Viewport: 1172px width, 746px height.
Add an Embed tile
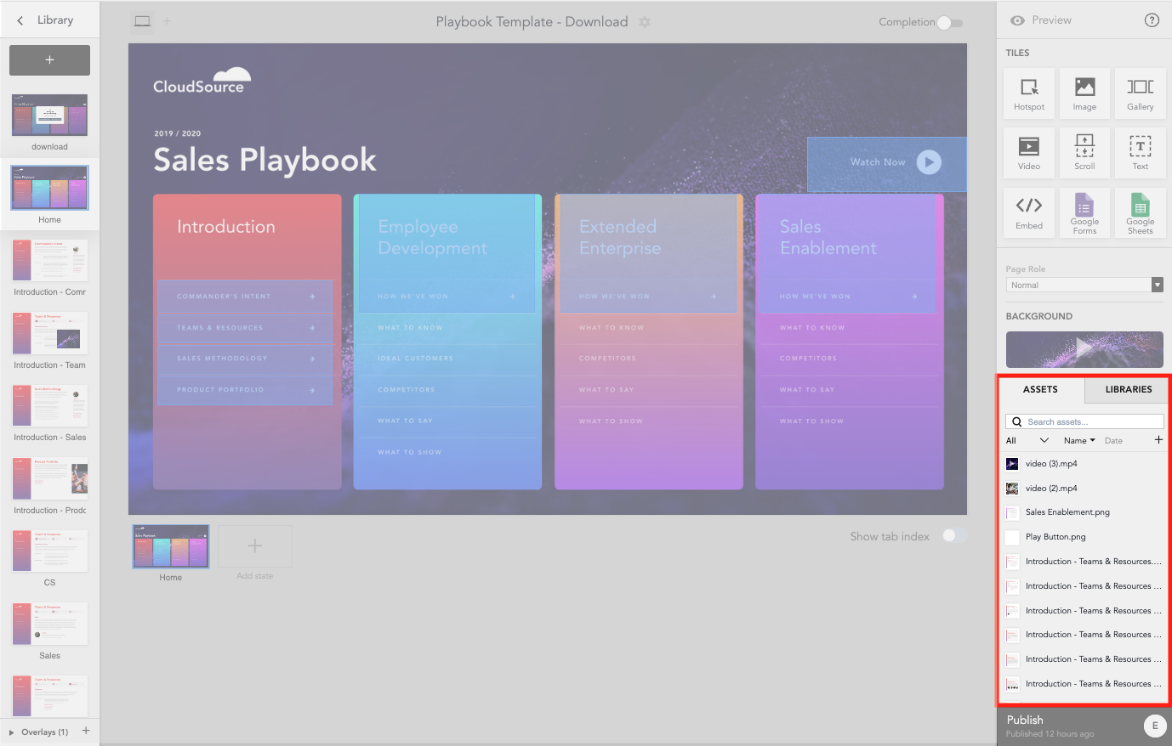click(x=1028, y=212)
